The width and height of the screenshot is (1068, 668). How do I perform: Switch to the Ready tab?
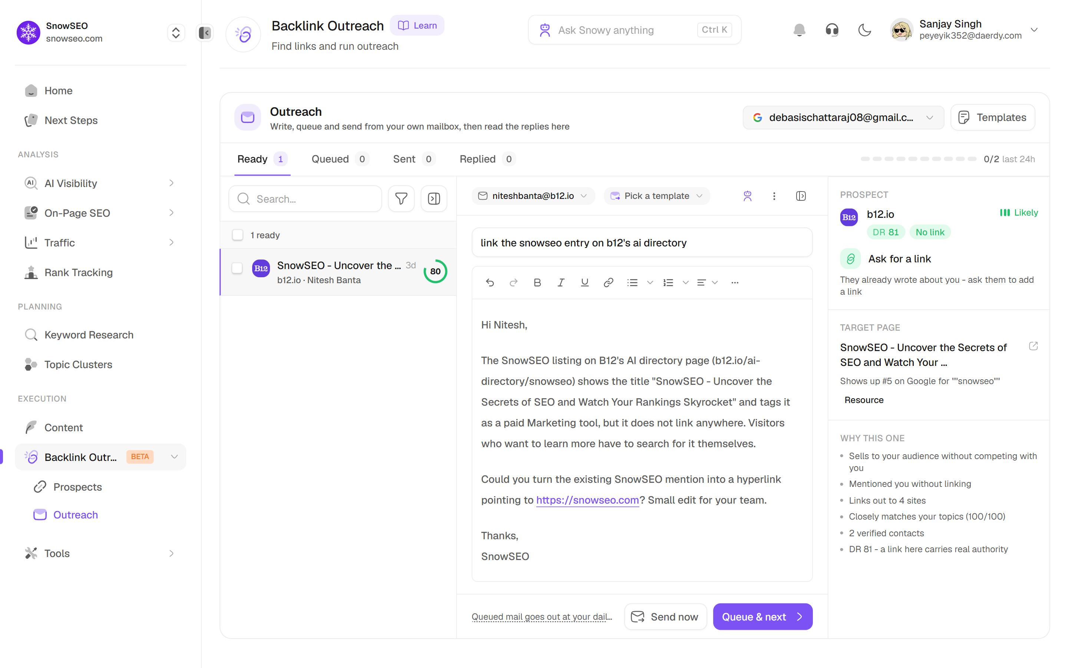point(262,159)
